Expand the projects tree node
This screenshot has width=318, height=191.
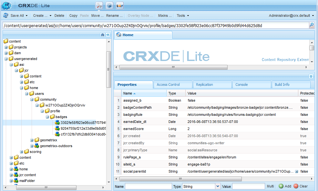tap(6, 47)
